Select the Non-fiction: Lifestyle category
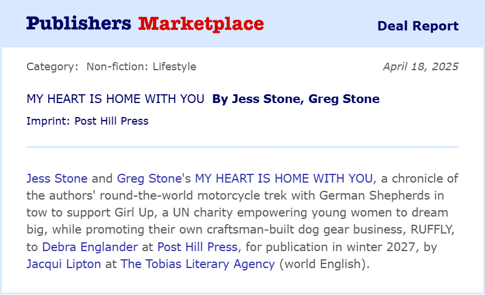 141,67
